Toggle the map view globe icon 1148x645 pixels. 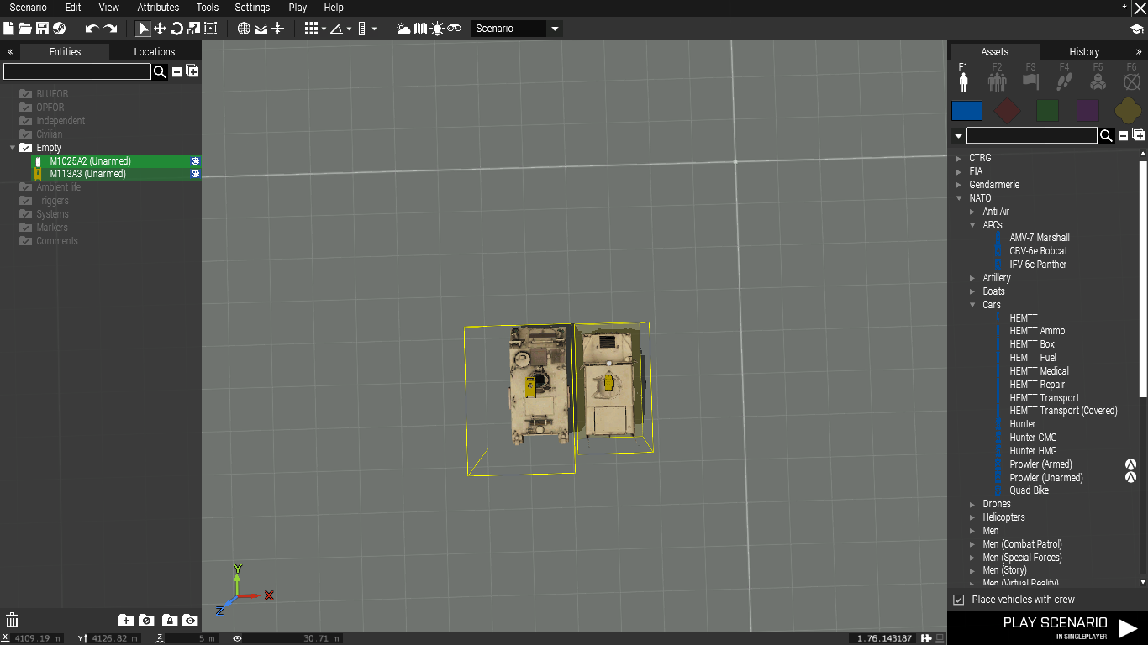(244, 29)
